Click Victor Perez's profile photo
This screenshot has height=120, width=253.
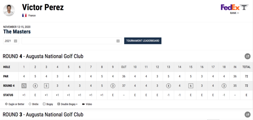pos(9,10)
